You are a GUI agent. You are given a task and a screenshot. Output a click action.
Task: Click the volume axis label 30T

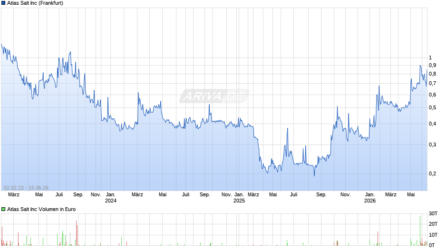(433, 213)
